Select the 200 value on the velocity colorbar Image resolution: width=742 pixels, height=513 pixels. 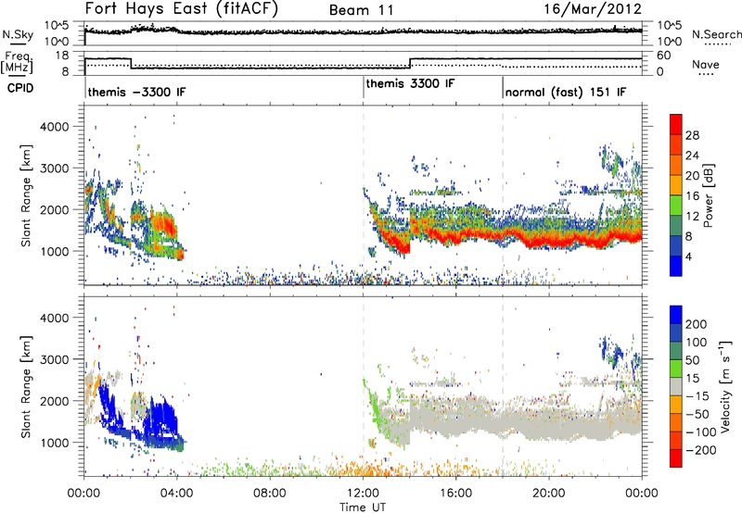point(697,324)
